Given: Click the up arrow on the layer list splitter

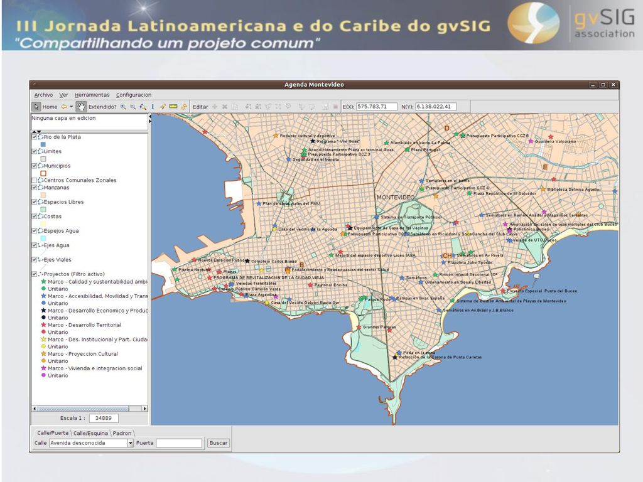Looking at the screenshot, I should pyautogui.click(x=34, y=132).
